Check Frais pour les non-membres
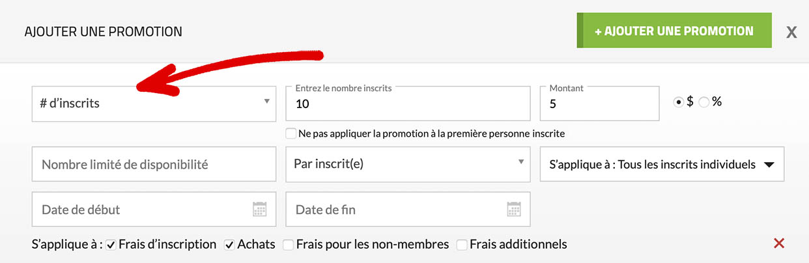 tap(288, 245)
